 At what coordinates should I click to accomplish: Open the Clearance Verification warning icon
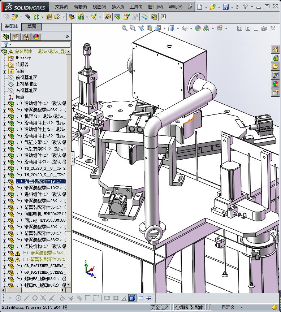pyautogui.click(x=154, y=17)
